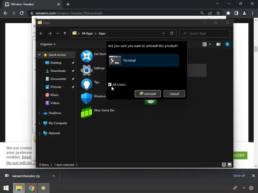The width and height of the screenshot is (258, 193).
Task: Open File Explorer from taskbar
Action: coord(19,188)
